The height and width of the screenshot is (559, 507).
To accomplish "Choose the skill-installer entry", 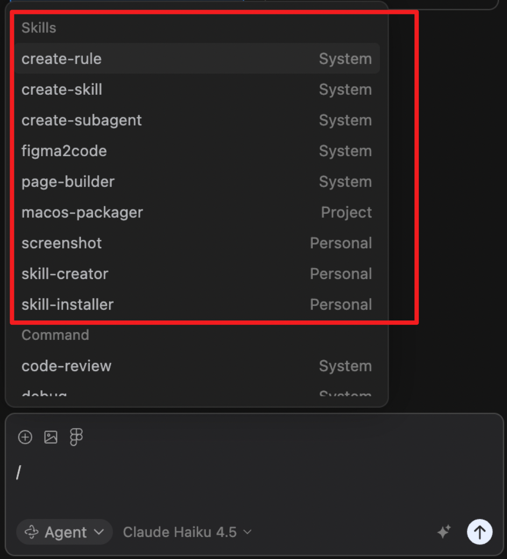I will tap(196, 304).
